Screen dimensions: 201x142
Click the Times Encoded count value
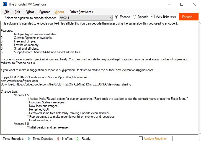click(x=29, y=139)
